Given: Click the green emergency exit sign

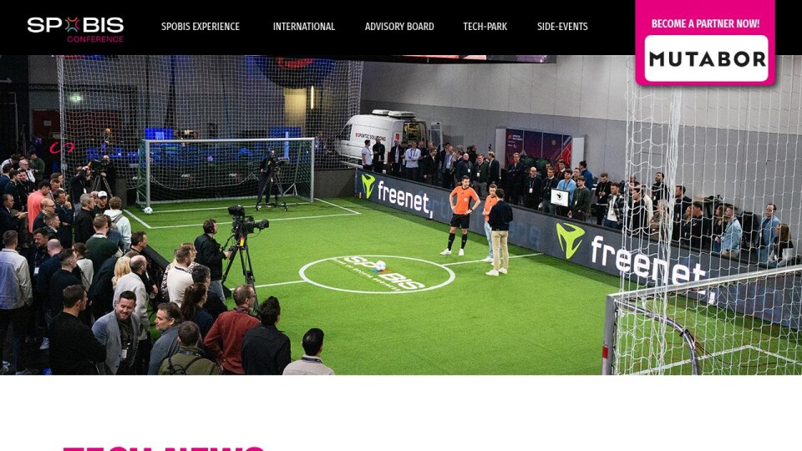Looking at the screenshot, I should point(76,97).
